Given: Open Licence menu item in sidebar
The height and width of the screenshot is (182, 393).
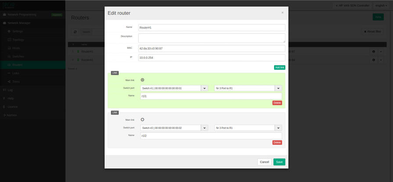Looking at the screenshot, I should (12, 107).
